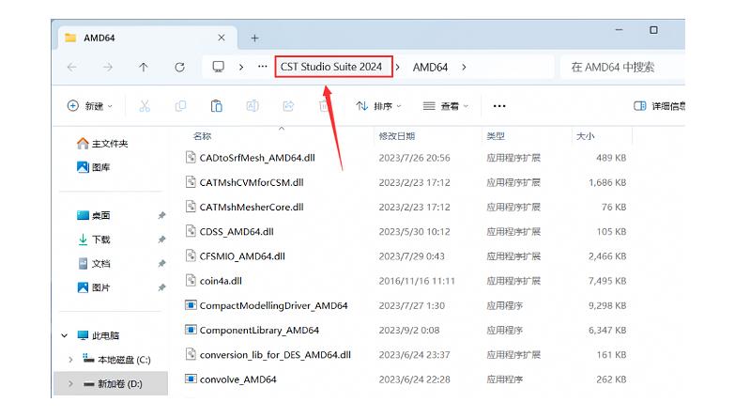Click CST Studio Suite 2024 breadcrumb
The image size is (735, 418).
(x=331, y=67)
